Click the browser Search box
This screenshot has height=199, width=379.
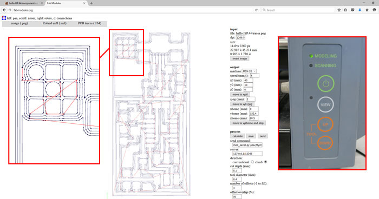click(x=297, y=10)
